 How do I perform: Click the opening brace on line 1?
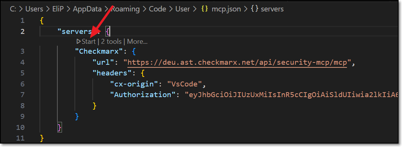42,21
